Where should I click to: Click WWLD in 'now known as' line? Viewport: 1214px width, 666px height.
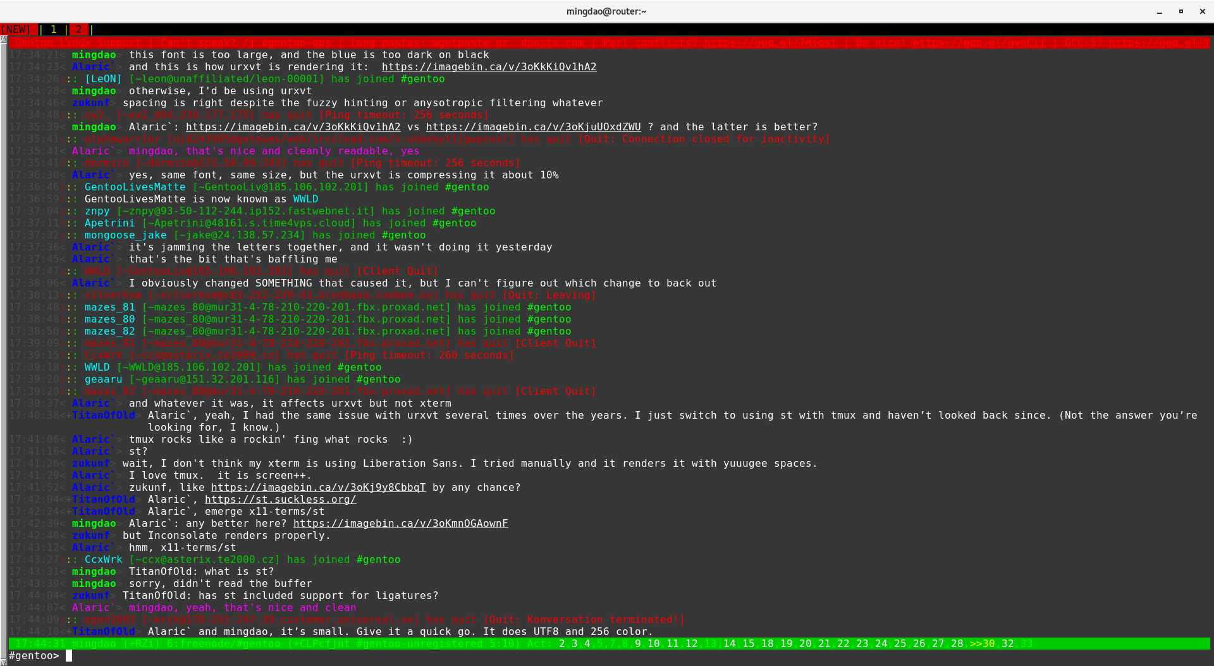(x=306, y=199)
